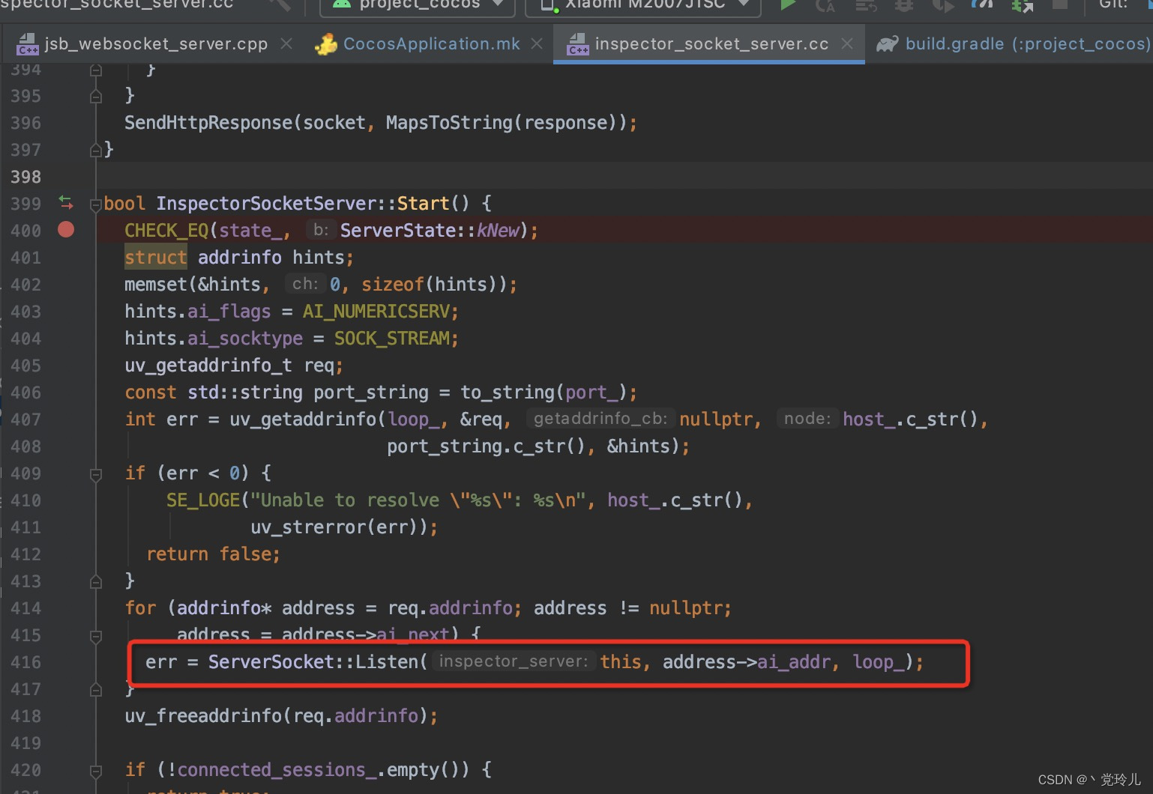1153x794 pixels.
Task: Close the jsb_websocket_server.cpp tab
Action: click(286, 44)
